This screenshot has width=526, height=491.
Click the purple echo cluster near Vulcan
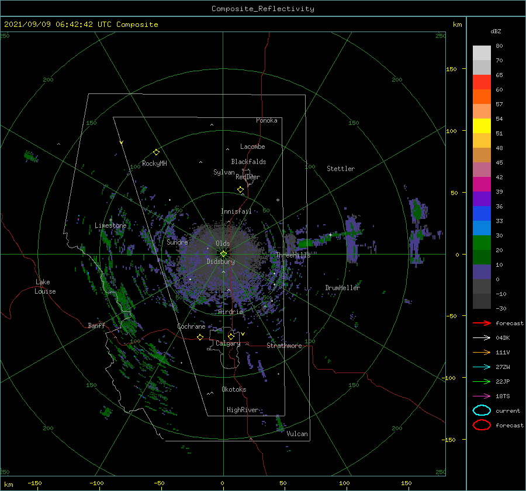280,424
